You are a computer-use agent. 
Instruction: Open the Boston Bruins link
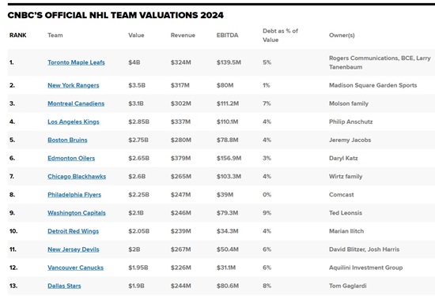[67, 141]
